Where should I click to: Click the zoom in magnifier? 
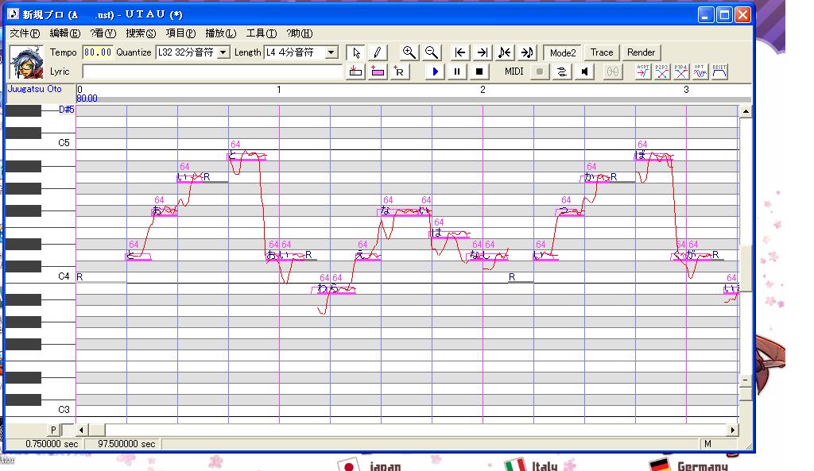[409, 52]
